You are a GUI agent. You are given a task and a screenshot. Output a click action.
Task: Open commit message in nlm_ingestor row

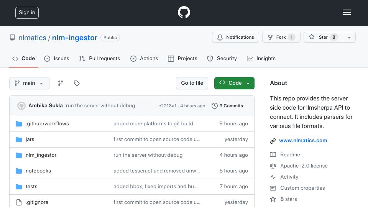148,155
